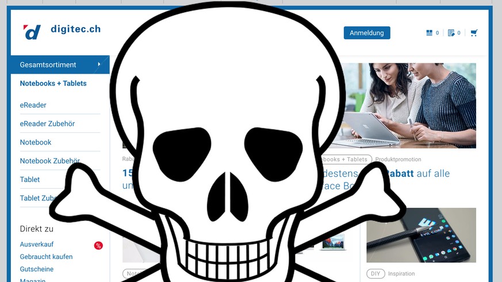Click the digitec logo icon
This screenshot has width=502, height=282.
pyautogui.click(x=32, y=32)
